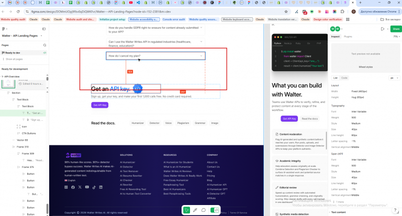Open the Figma main menu logo
The height and width of the screenshot is (216, 402).
pos(4,29)
